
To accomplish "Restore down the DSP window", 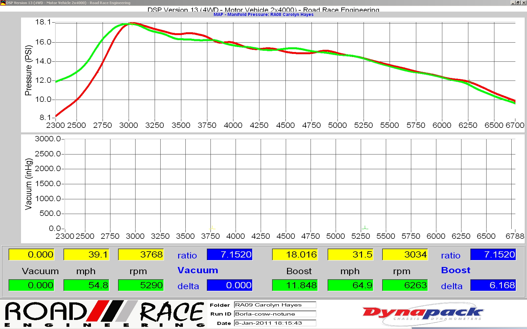I will [x=518, y=3].
